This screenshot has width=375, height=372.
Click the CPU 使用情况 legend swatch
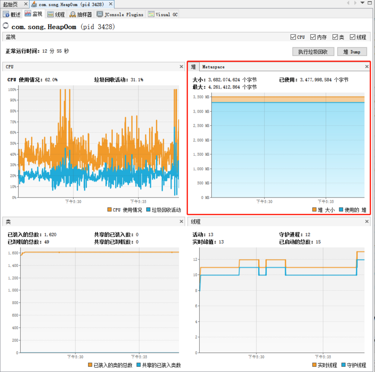(109, 210)
